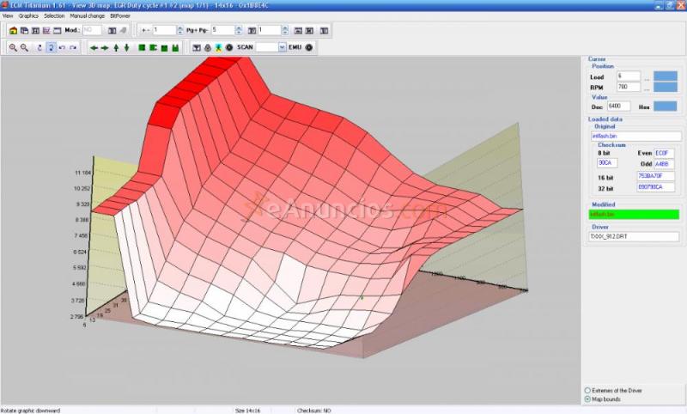Click the home icon in top toolbar
This screenshot has width=687, height=414.
coord(14,30)
